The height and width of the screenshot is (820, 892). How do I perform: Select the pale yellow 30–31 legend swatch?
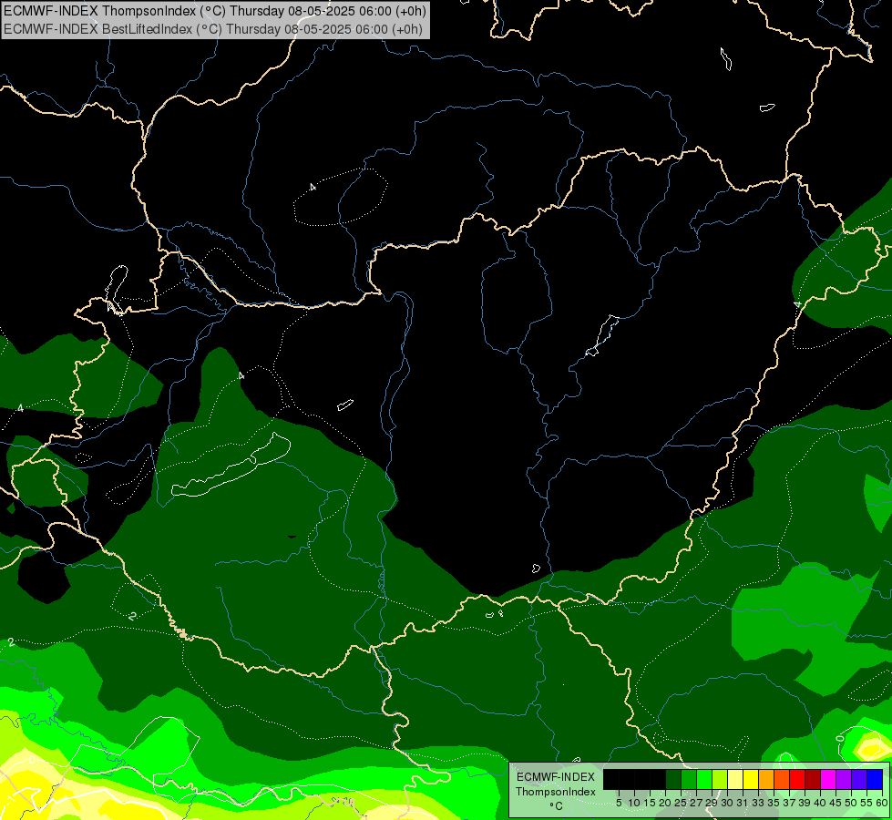735,779
